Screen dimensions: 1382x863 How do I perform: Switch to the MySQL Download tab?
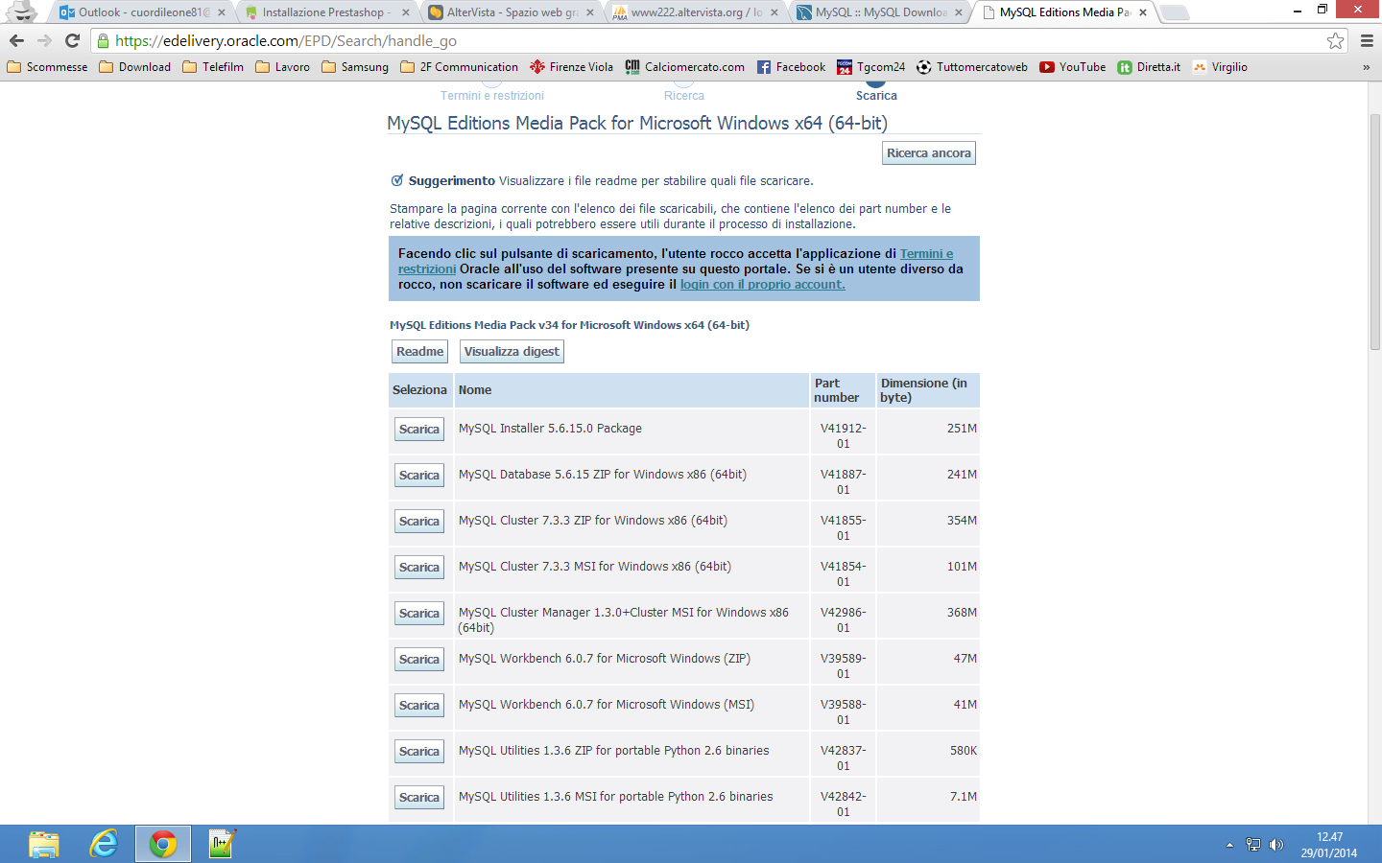(x=877, y=12)
